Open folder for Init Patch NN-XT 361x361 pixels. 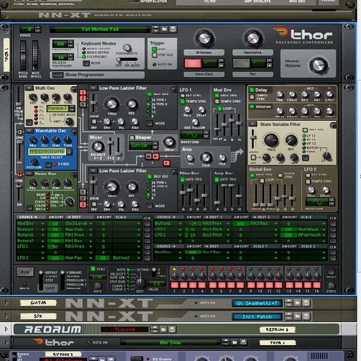coord(297,316)
